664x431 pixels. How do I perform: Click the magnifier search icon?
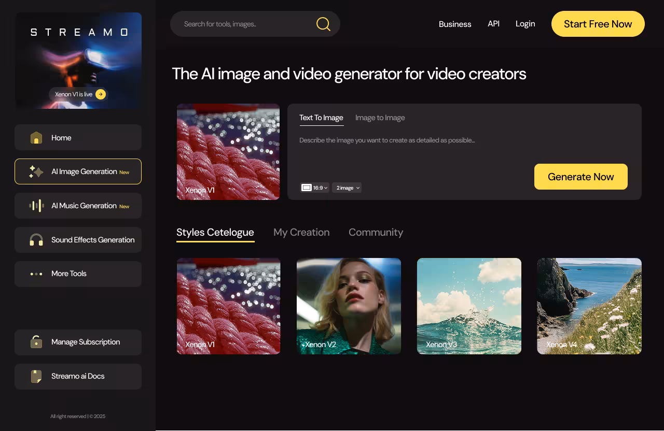[323, 24]
